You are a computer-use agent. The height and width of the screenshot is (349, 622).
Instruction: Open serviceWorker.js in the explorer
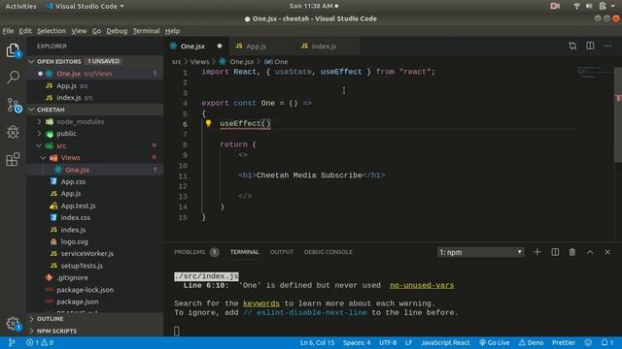[x=86, y=254]
